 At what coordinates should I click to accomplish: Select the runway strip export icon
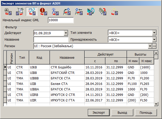coord(102,12)
